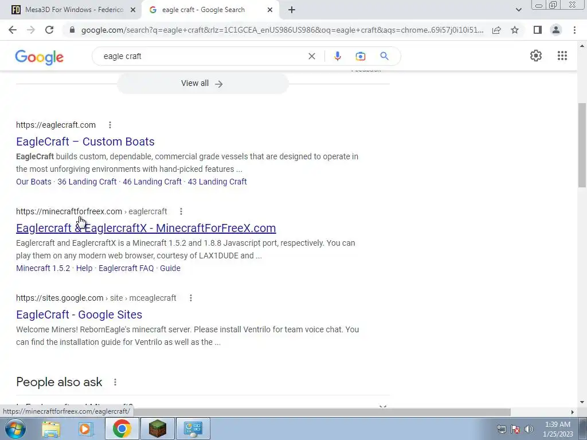
Task: Open a new browser tab
Action: [292, 10]
